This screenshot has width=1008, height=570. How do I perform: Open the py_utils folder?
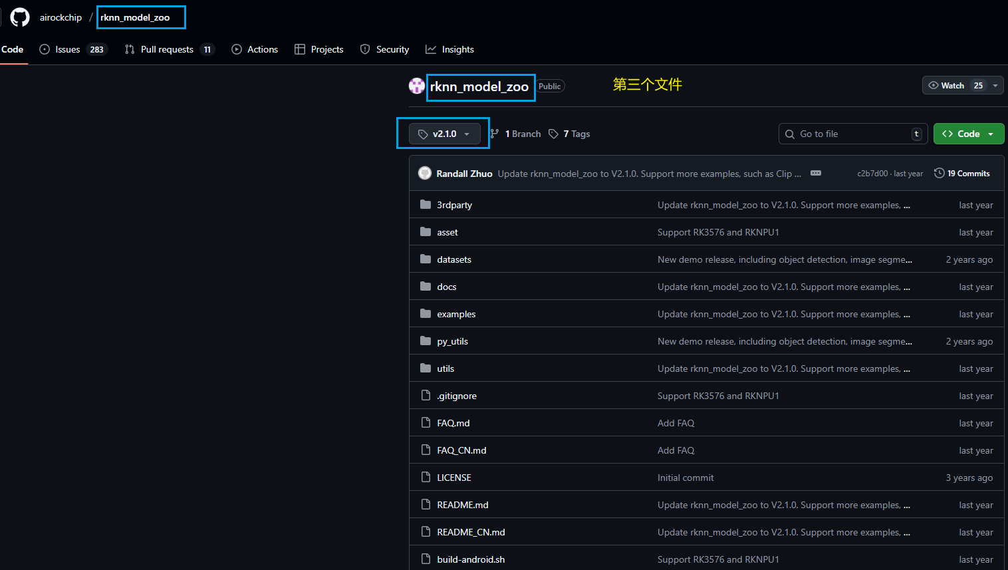click(453, 341)
